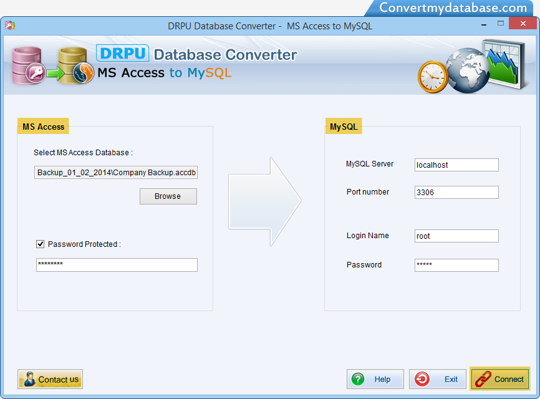Click the MySQL Server field showing localhost
The height and width of the screenshot is (399, 540).
pos(456,165)
